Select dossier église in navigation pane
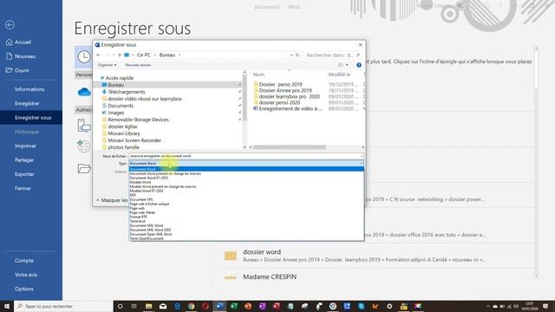Screen dimensions: 555x312 [x=122, y=127]
